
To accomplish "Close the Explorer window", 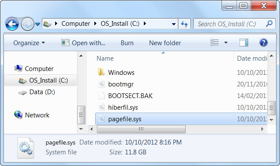I will tap(264, 6).
